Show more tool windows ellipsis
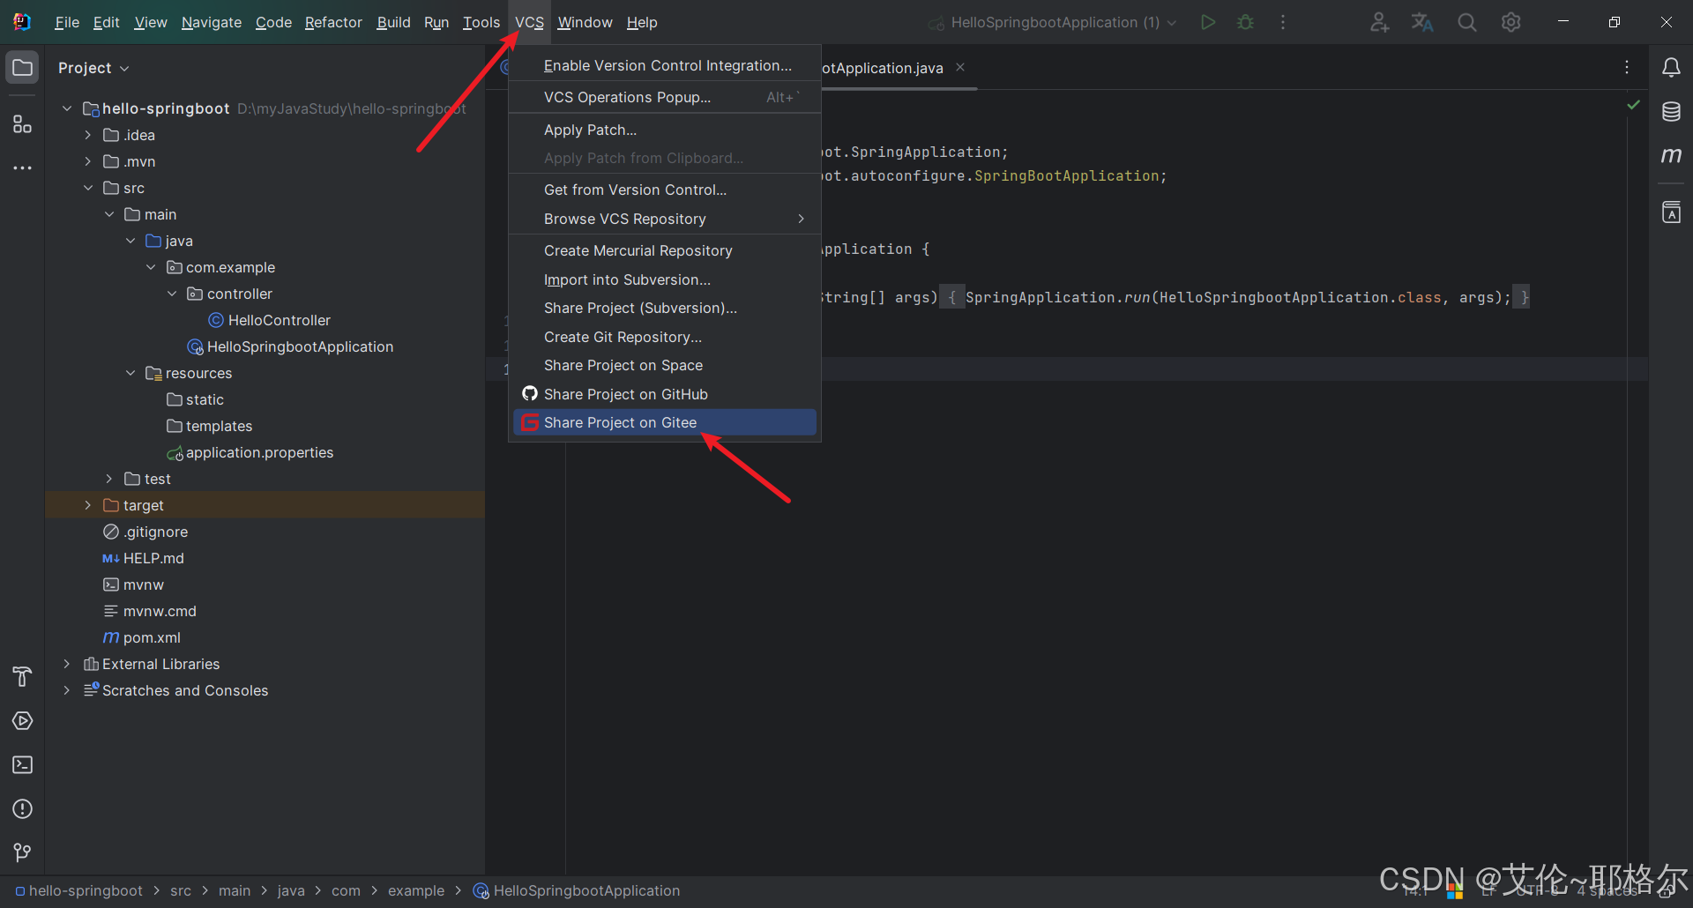Viewport: 1693px width, 908px height. pyautogui.click(x=23, y=167)
